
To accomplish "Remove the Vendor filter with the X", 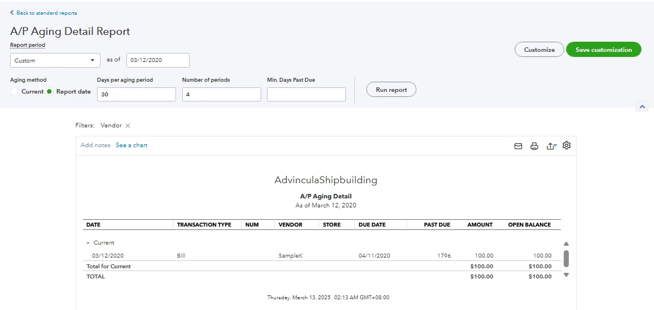I will click(128, 126).
